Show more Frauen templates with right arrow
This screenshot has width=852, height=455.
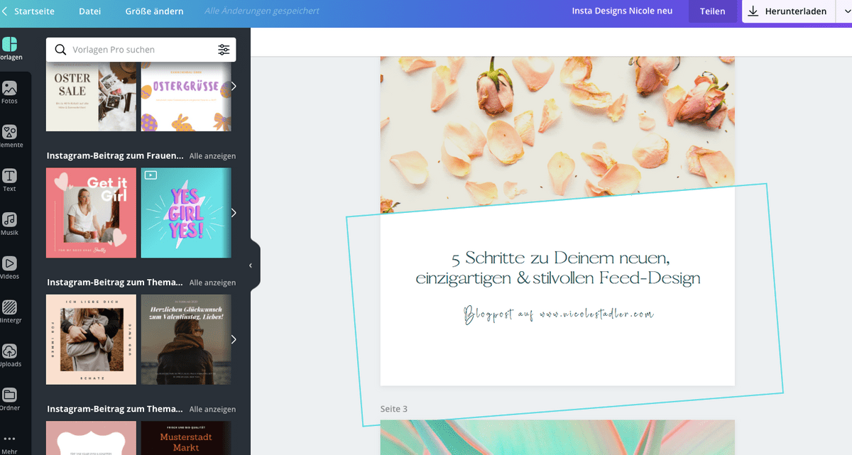coord(234,213)
